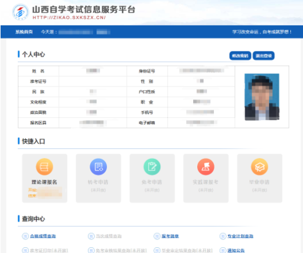Click the green 免考申请 clipboard icon
The width and height of the screenshot is (303, 253).
point(152,167)
